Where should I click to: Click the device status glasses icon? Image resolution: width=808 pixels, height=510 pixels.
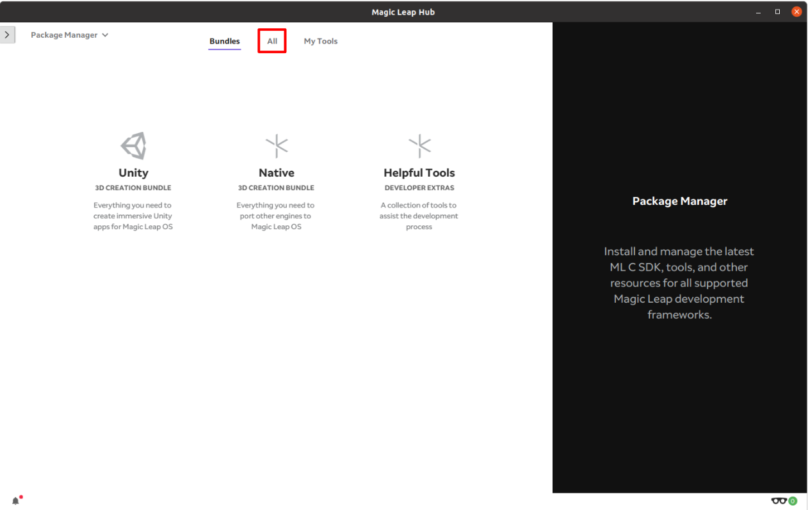tap(780, 500)
